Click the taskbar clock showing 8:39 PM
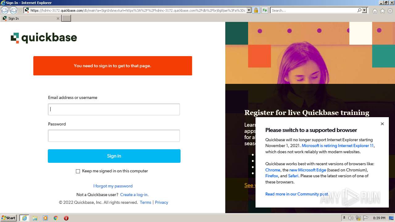This screenshot has width=395, height=222. (x=379, y=218)
